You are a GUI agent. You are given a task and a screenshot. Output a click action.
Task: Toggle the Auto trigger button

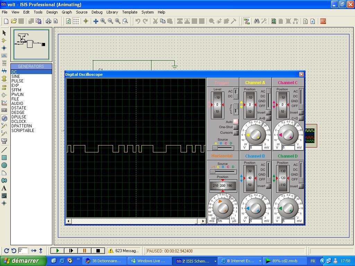pyautogui.click(x=236, y=122)
